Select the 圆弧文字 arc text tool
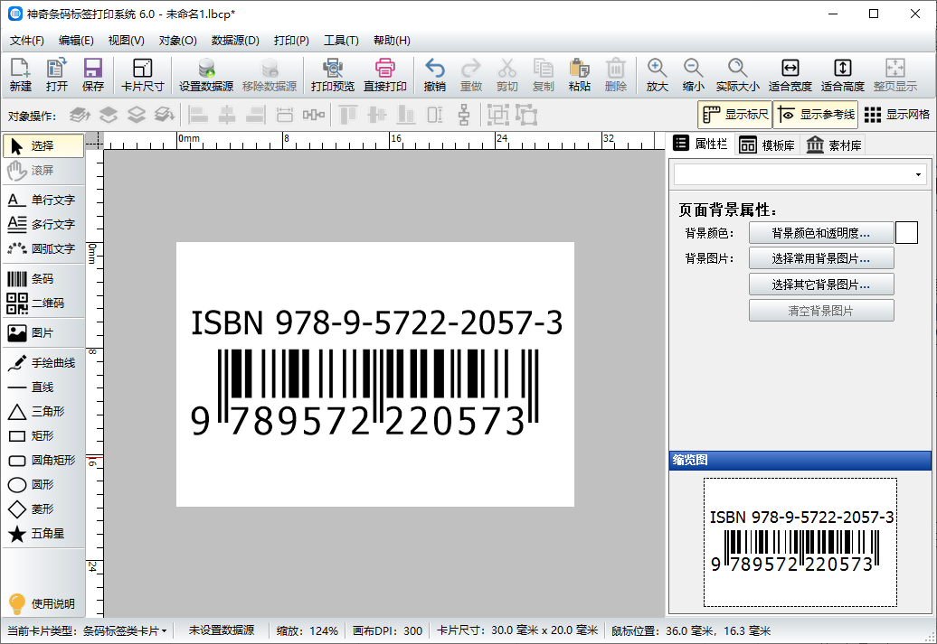 [43, 249]
